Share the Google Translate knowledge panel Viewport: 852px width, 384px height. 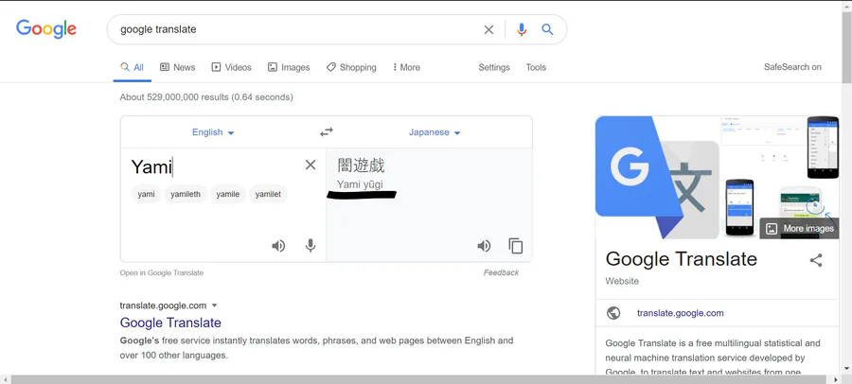tap(816, 260)
